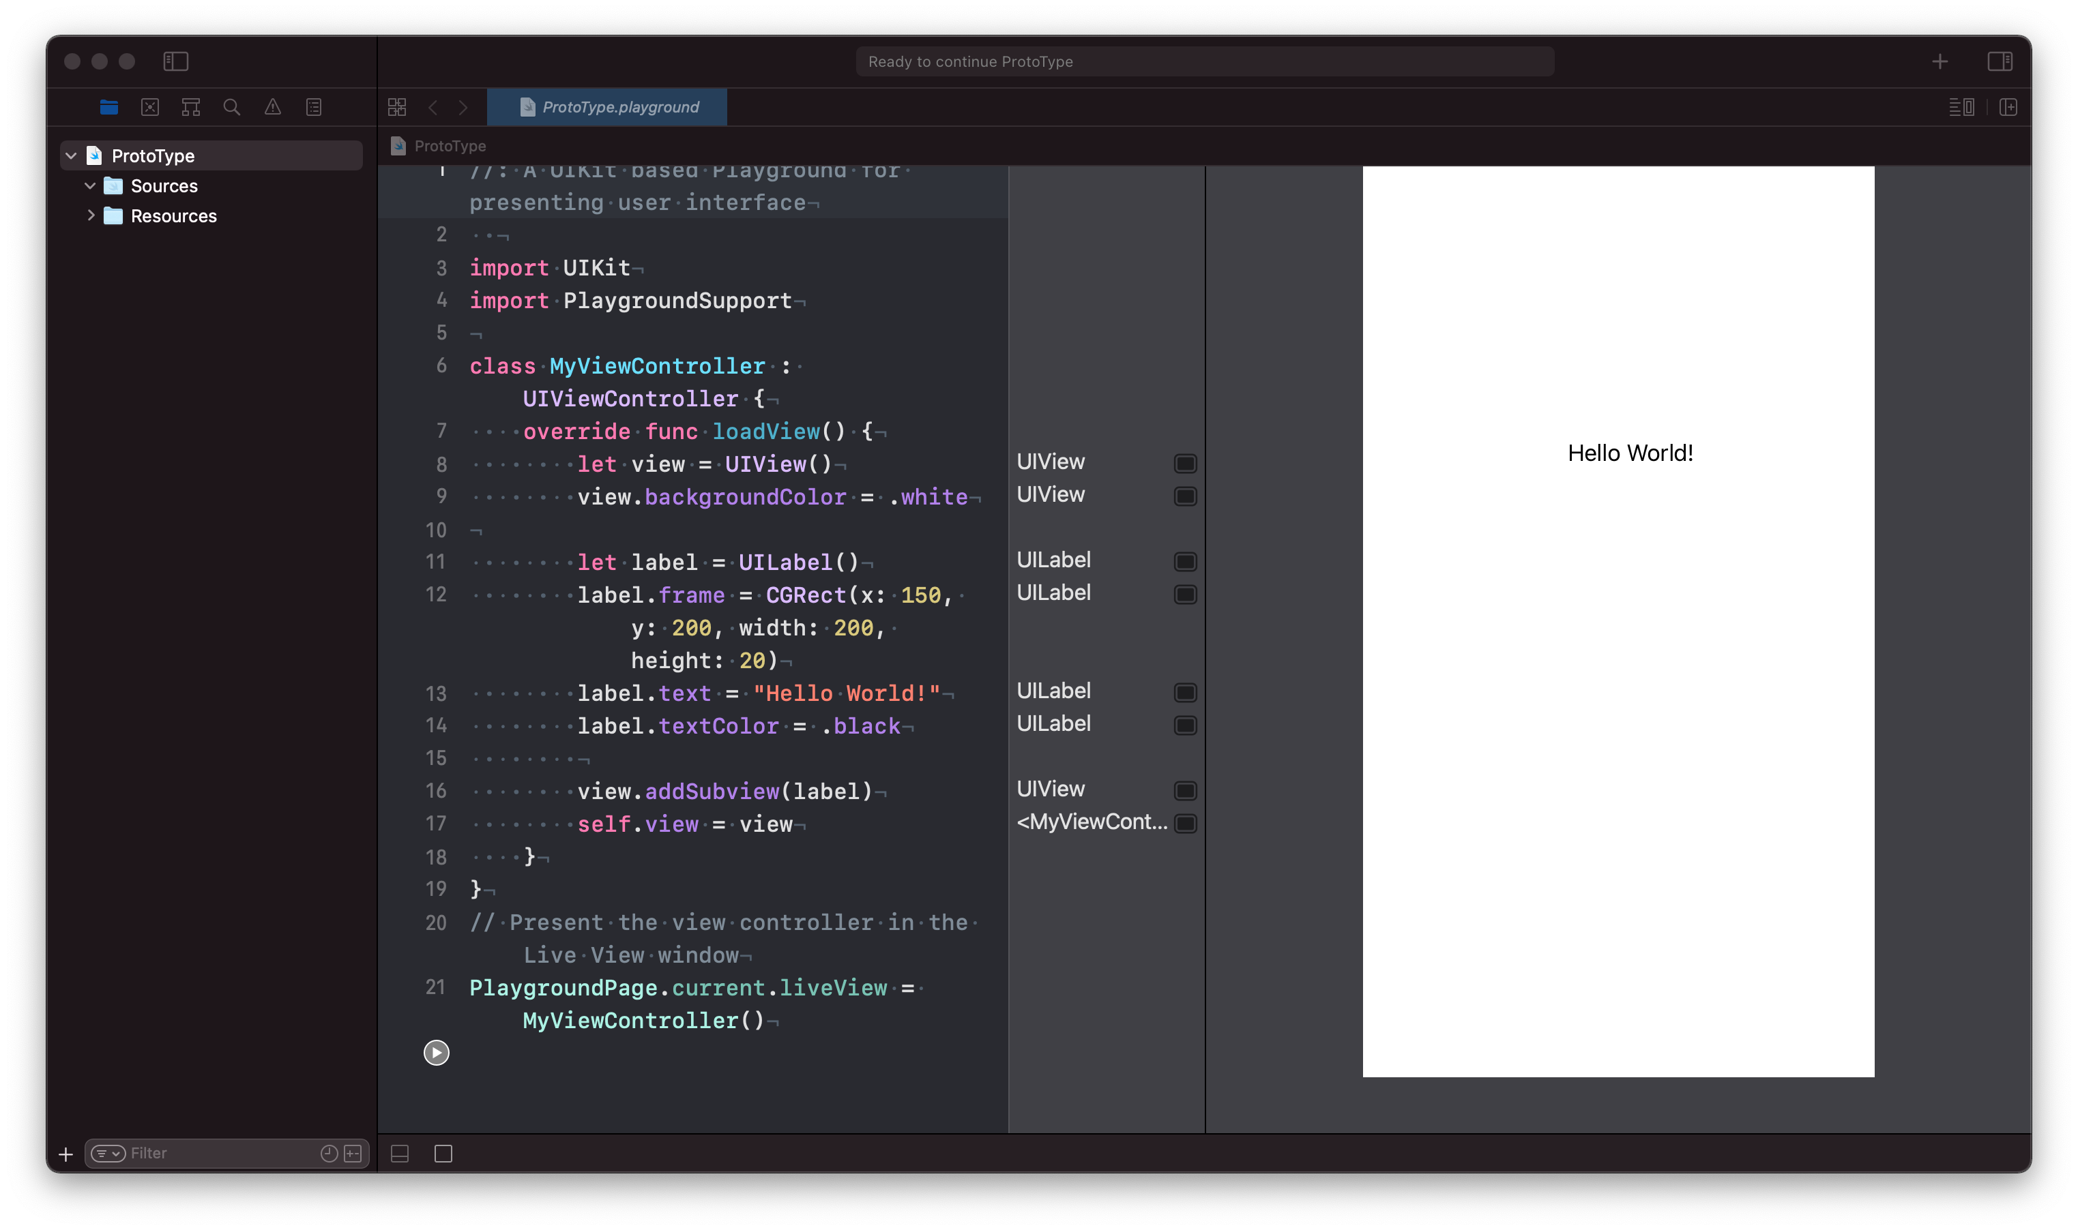Open the Project navigator folder icon
Viewport: 2078px width, 1230px height.
tap(108, 107)
